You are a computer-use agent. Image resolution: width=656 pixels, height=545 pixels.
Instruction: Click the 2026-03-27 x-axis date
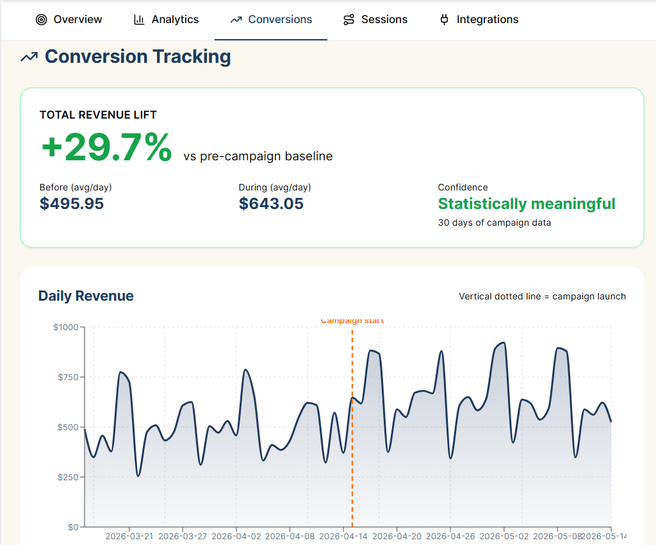[x=183, y=536]
